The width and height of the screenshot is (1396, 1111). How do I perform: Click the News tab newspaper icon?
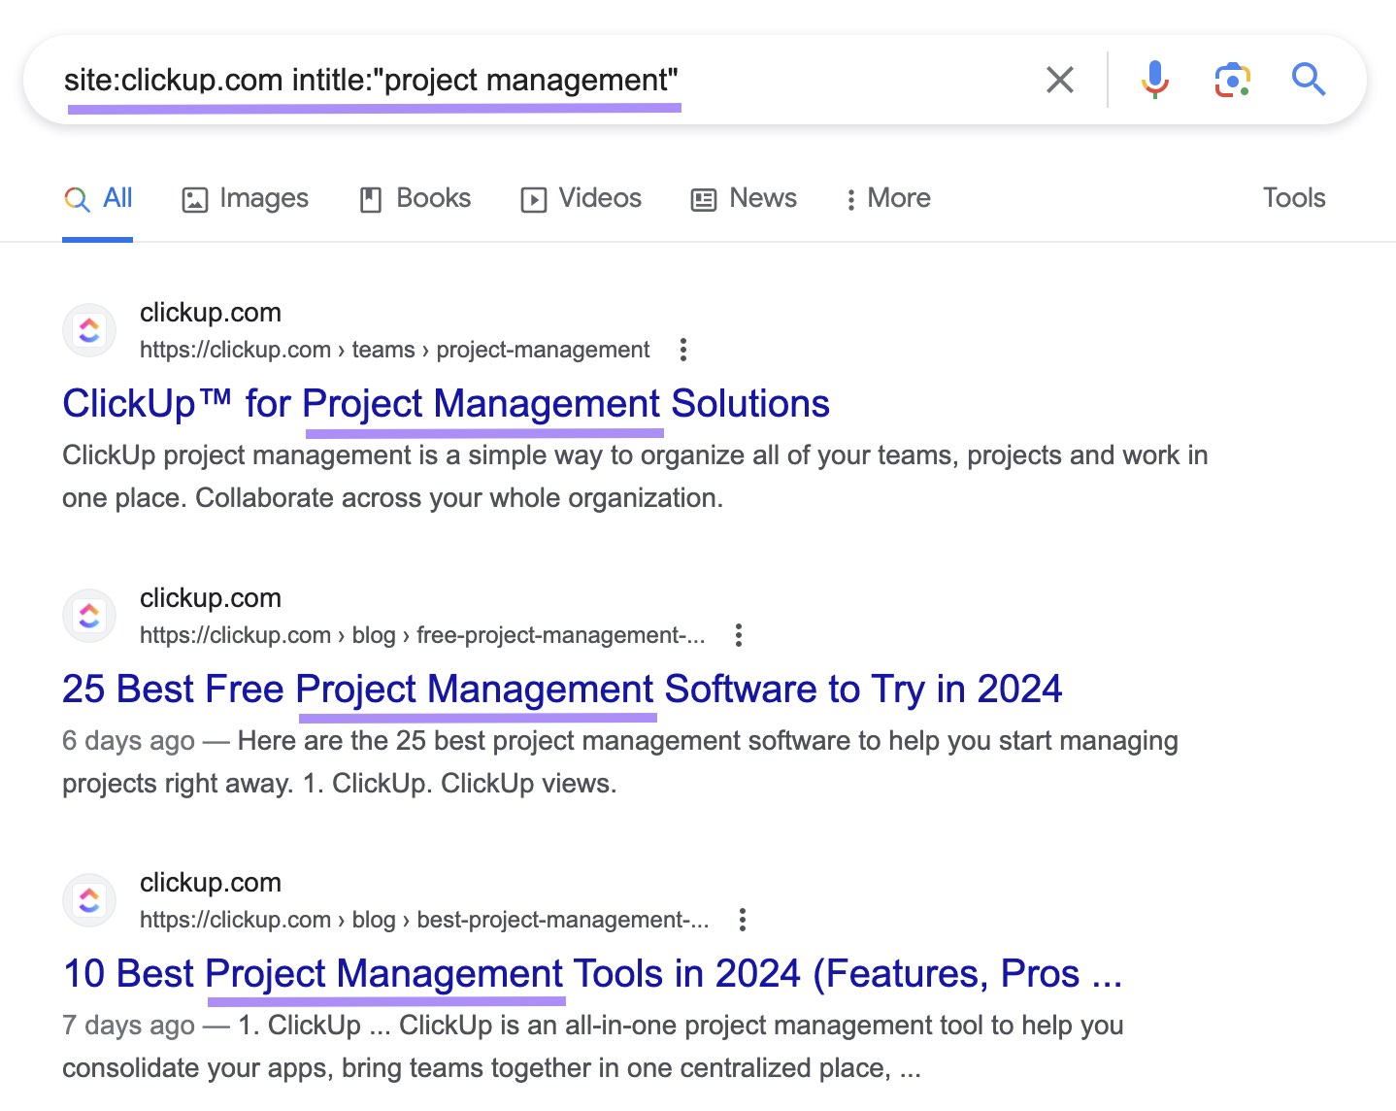[x=703, y=198]
